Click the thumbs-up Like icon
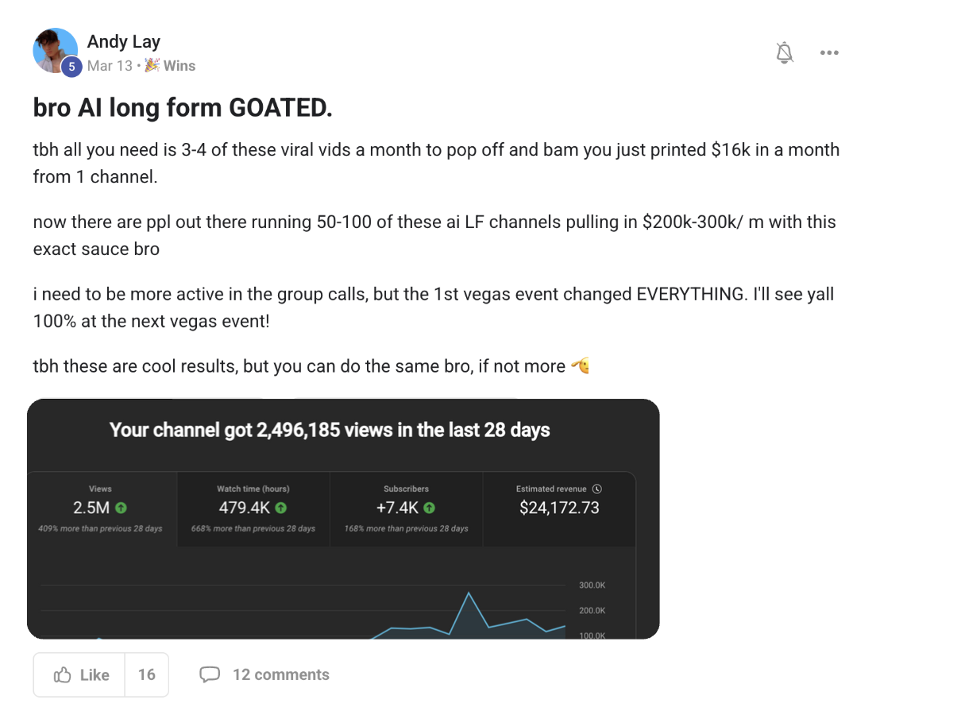Viewport: 961px width, 715px height. (x=63, y=675)
